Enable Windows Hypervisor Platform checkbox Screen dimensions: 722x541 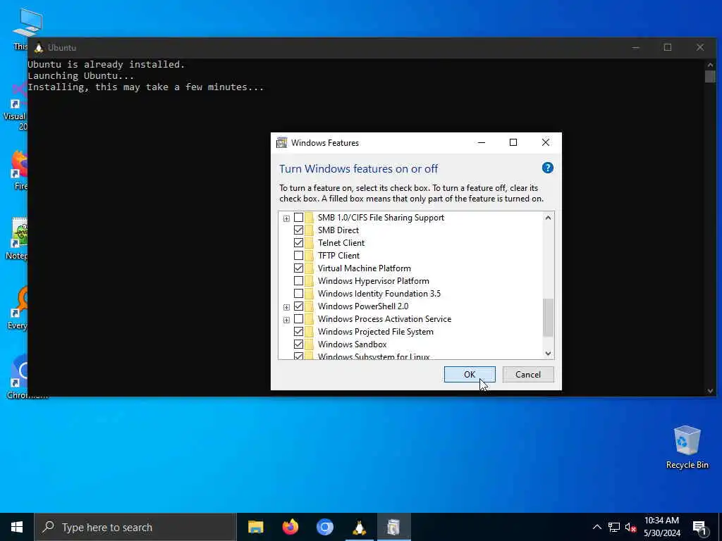pyautogui.click(x=298, y=280)
